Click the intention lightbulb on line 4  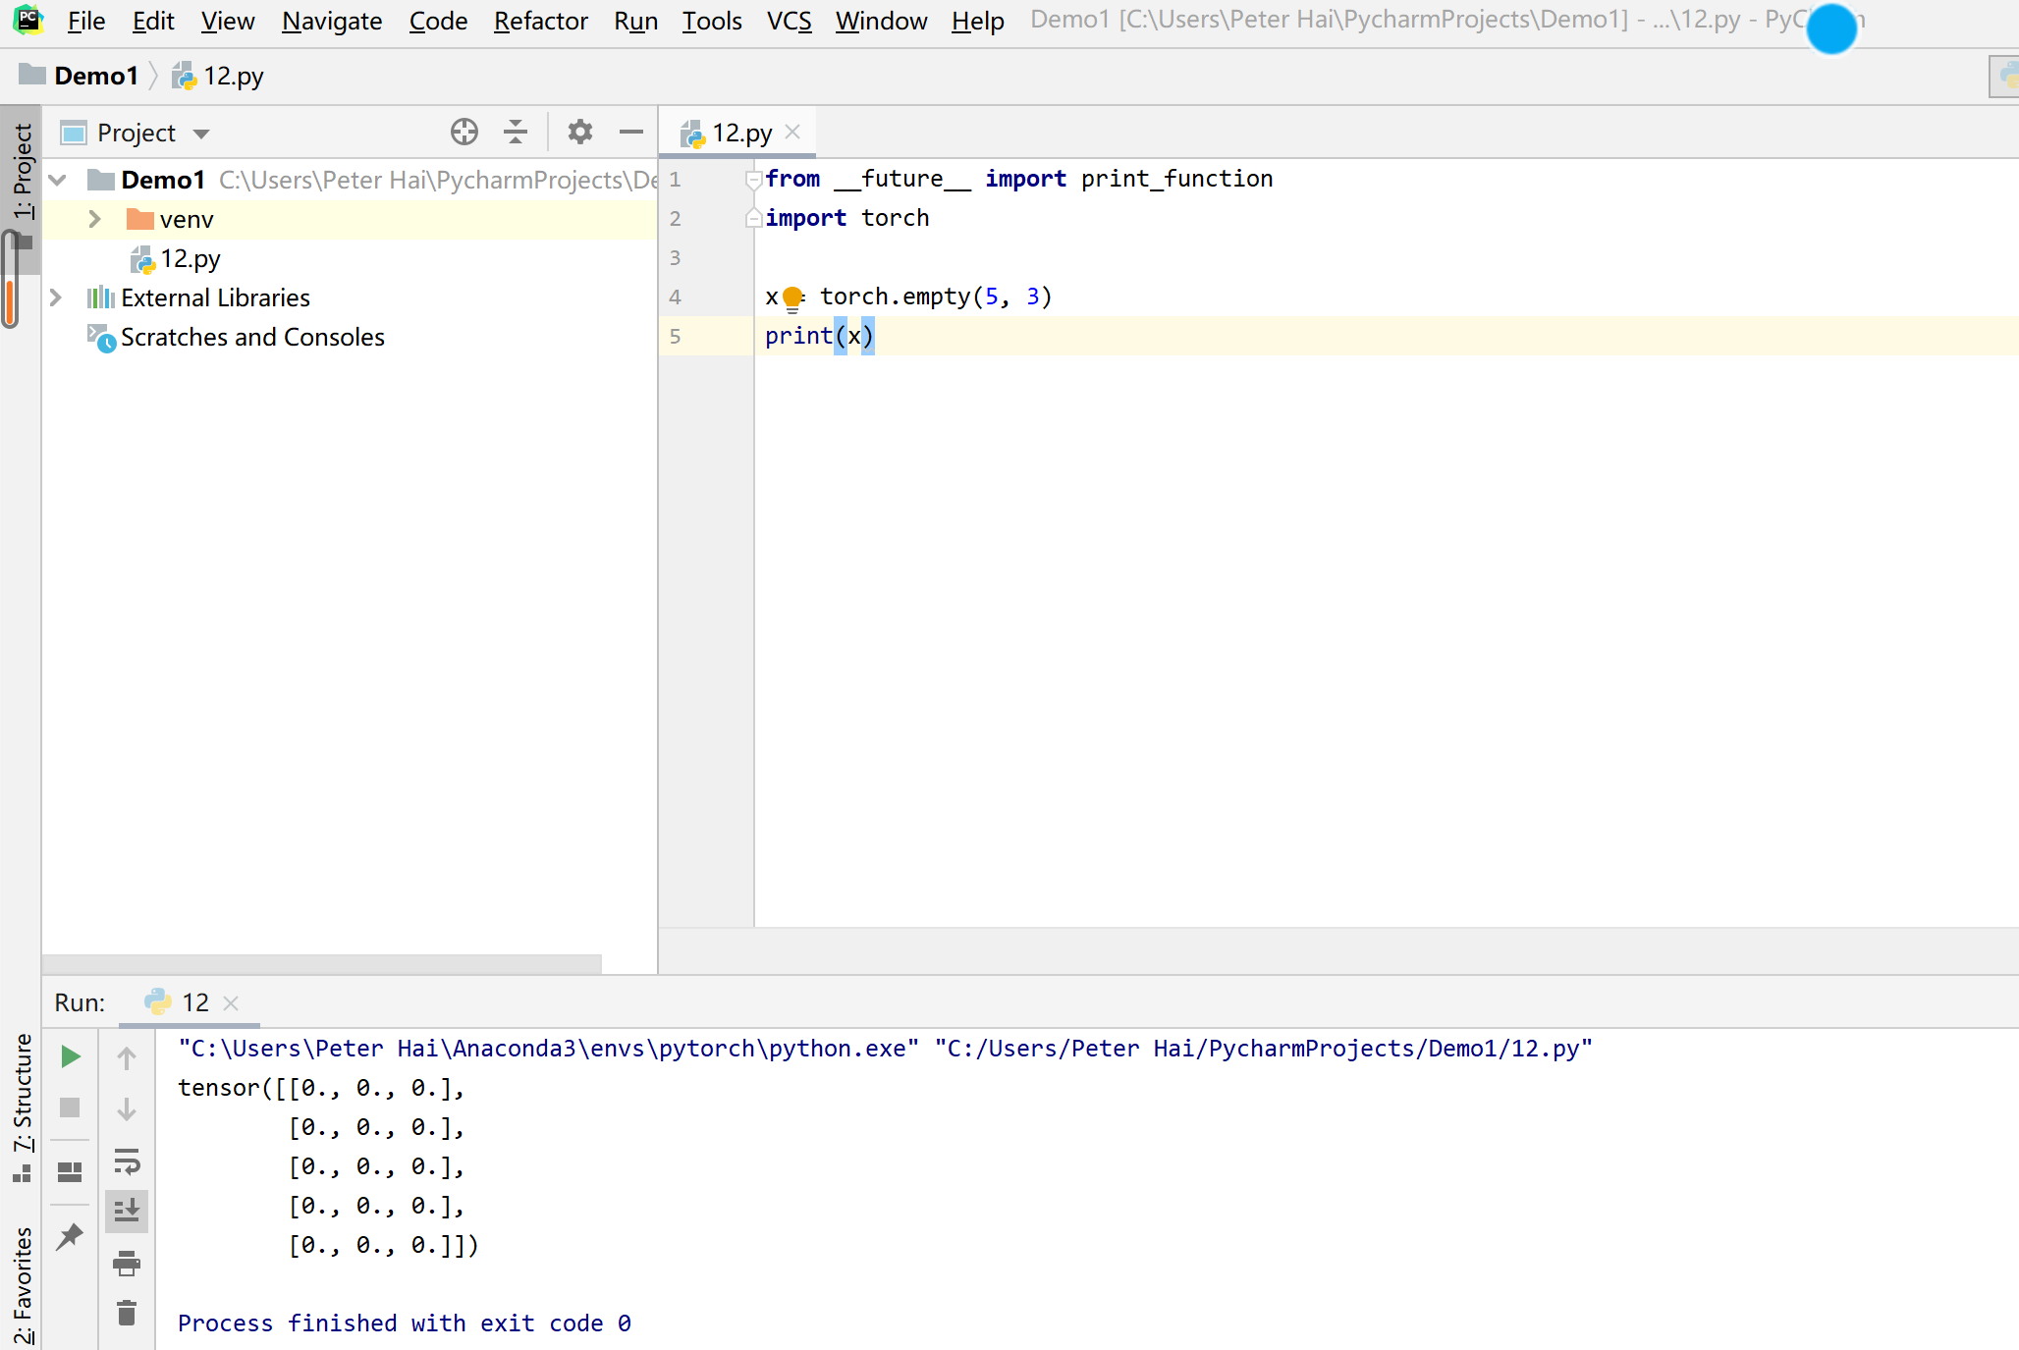(x=792, y=297)
